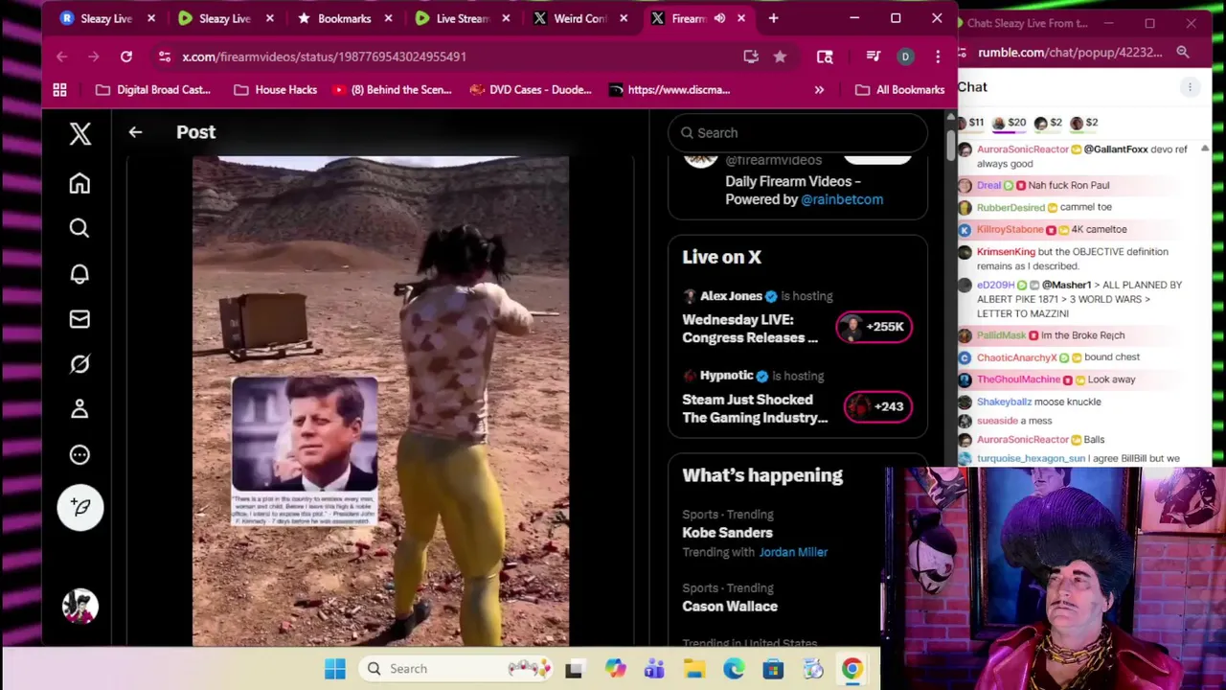Click the X logo in sidebar
1226x690 pixels.
80,133
